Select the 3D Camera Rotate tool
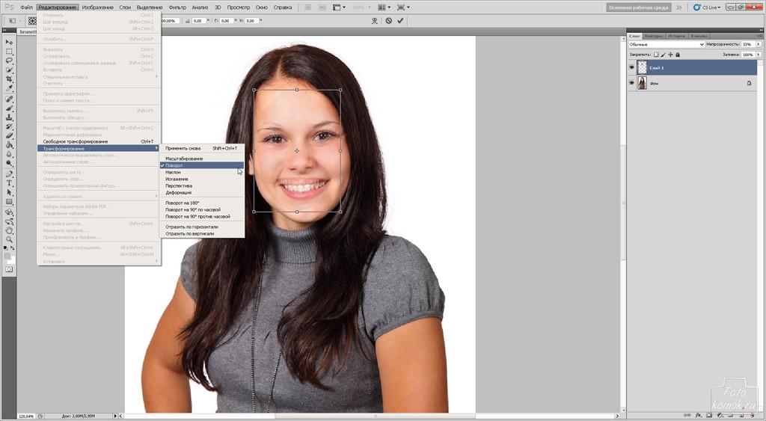 pyautogui.click(x=9, y=222)
